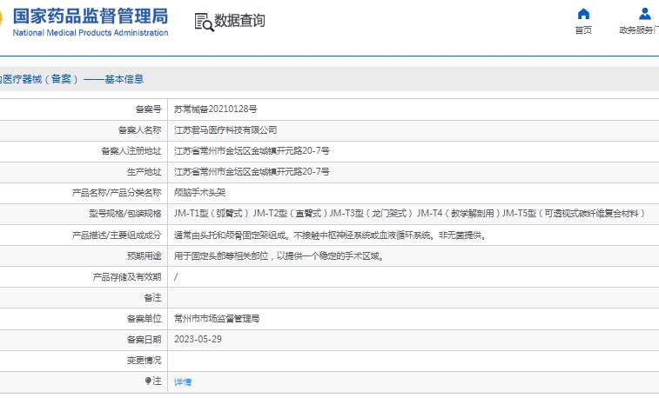Select the 备案单位 value 常州市市场监督管理局
The width and height of the screenshot is (659, 398).
(x=217, y=319)
